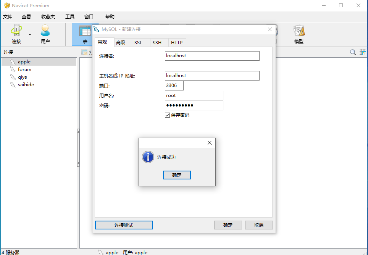Open the 窗口 menu
The height and width of the screenshot is (255, 368).
point(89,17)
